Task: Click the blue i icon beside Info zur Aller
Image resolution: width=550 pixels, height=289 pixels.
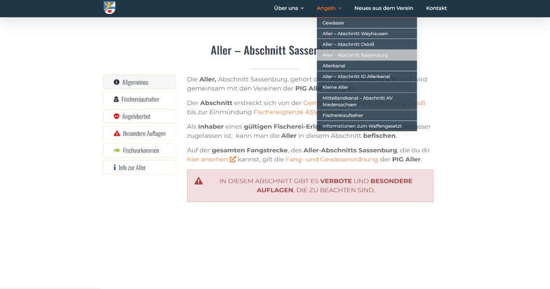Action: [115, 167]
